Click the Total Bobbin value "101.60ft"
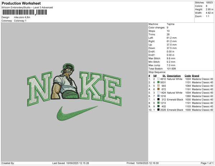 click(x=171, y=69)
